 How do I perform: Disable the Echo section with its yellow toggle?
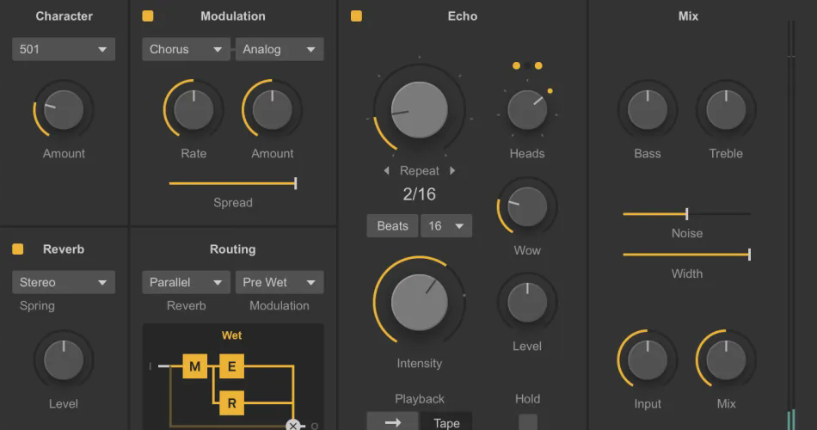pyautogui.click(x=356, y=16)
